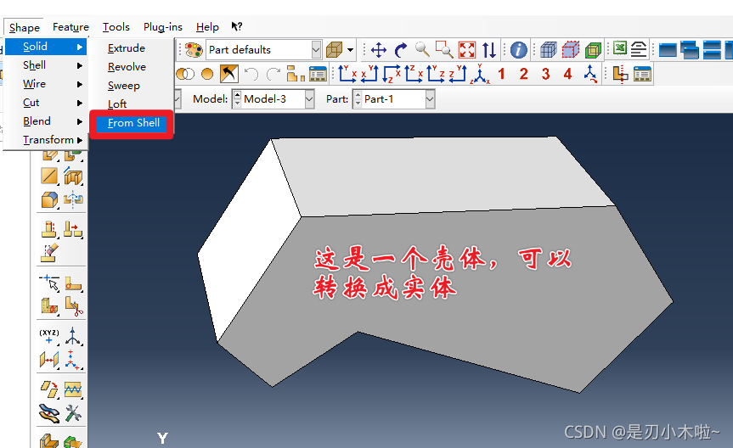
Task: Click the Create Datum Point XYZ tool
Action: (x=48, y=334)
